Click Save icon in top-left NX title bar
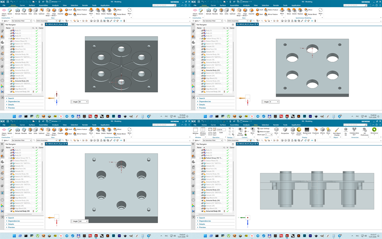 click(8, 2)
